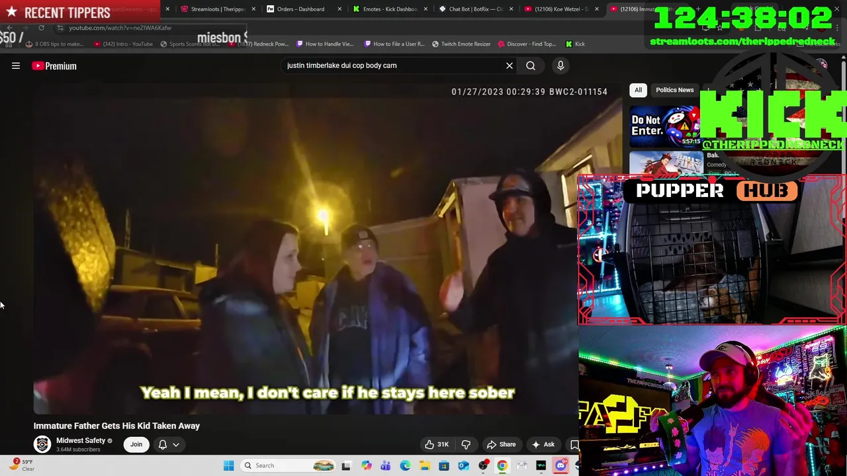
Task: Start voice search with the microphone
Action: click(560, 65)
